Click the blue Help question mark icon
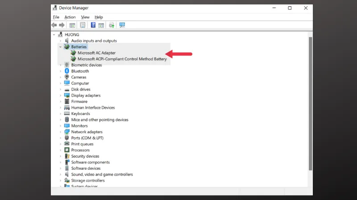 [x=93, y=25]
